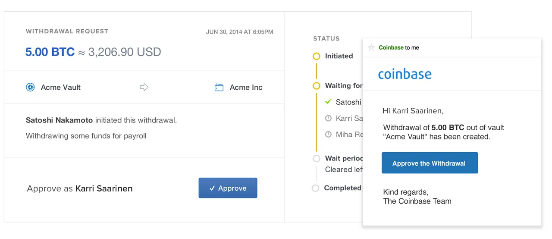The width and height of the screenshot is (552, 239).
Task: Click the Acme Vault icon
Action: pyautogui.click(x=30, y=87)
